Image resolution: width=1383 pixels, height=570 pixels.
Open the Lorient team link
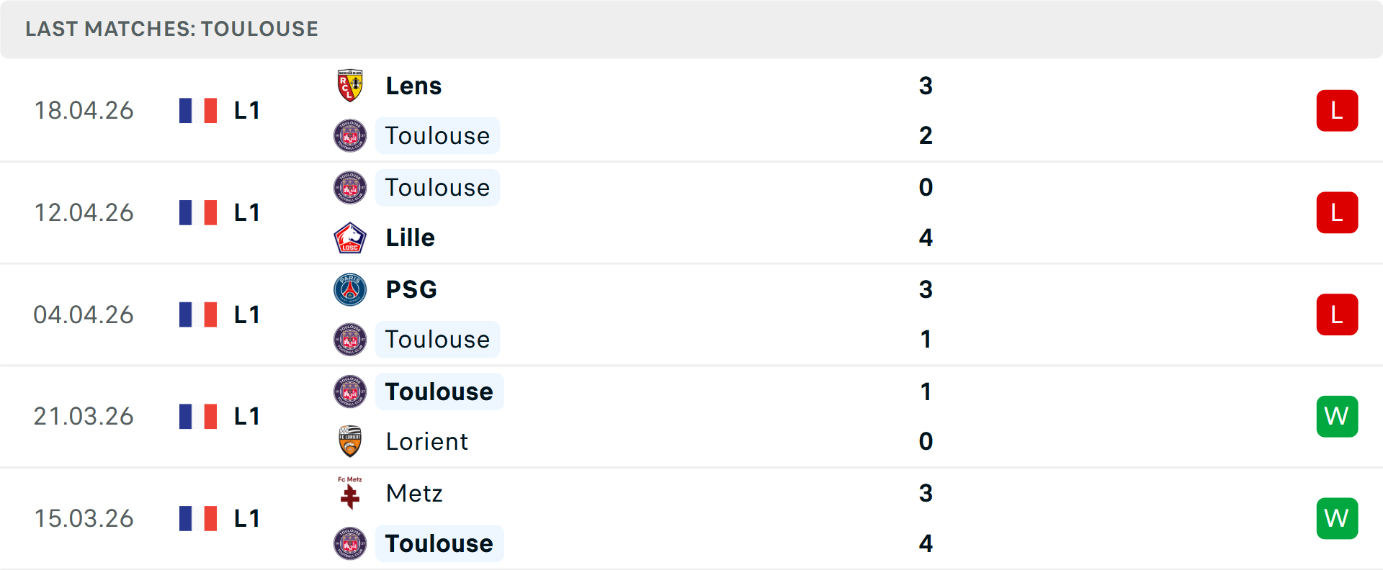(426, 441)
